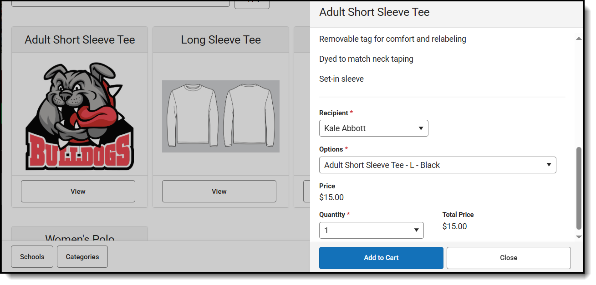This screenshot has width=596, height=285.
Task: Click the scroll down arrow in detail panel
Action: tap(579, 237)
